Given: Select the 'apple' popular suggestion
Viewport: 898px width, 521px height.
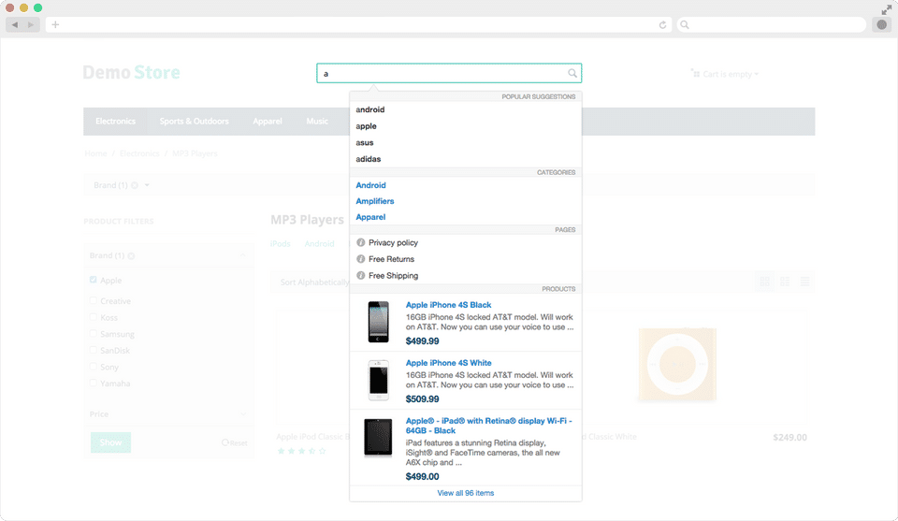Looking at the screenshot, I should [x=366, y=126].
